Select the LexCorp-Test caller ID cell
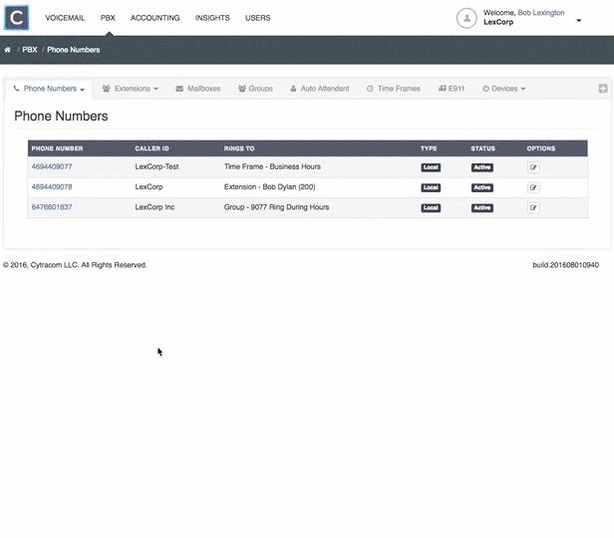The height and width of the screenshot is (538, 614). [x=157, y=166]
